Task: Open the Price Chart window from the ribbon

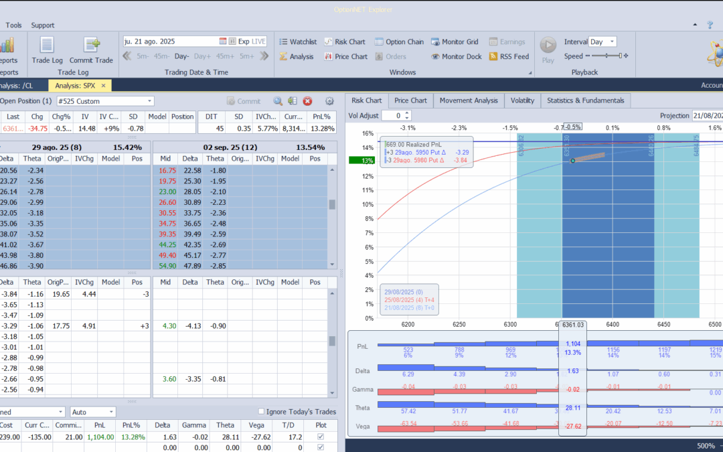Action: tap(346, 56)
